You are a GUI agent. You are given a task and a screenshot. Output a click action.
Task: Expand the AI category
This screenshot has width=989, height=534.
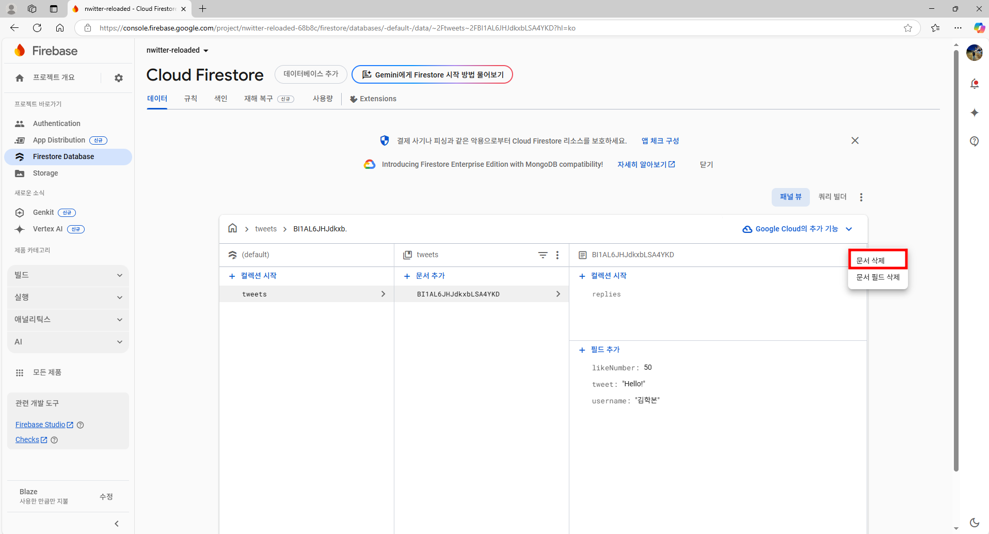coord(68,342)
